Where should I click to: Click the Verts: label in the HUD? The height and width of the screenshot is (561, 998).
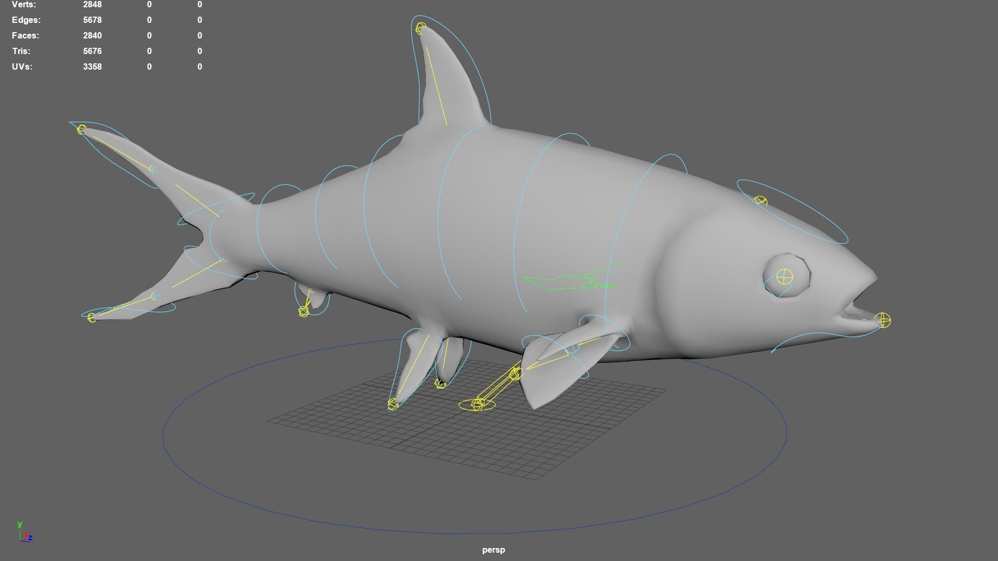[x=24, y=4]
